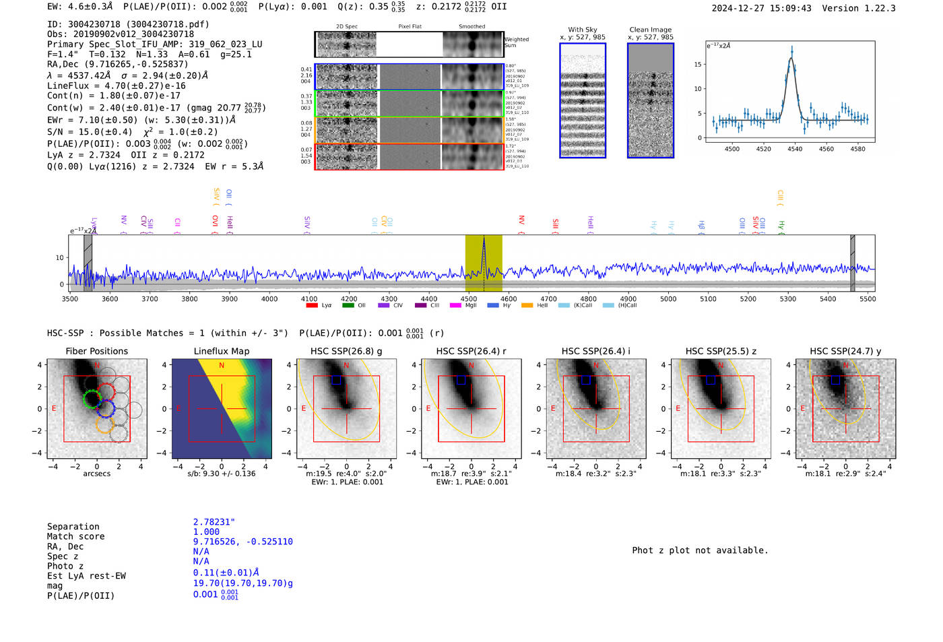Select the Weighted Sum 2D spectrum row
This screenshot has width=943, height=642.
[409, 44]
